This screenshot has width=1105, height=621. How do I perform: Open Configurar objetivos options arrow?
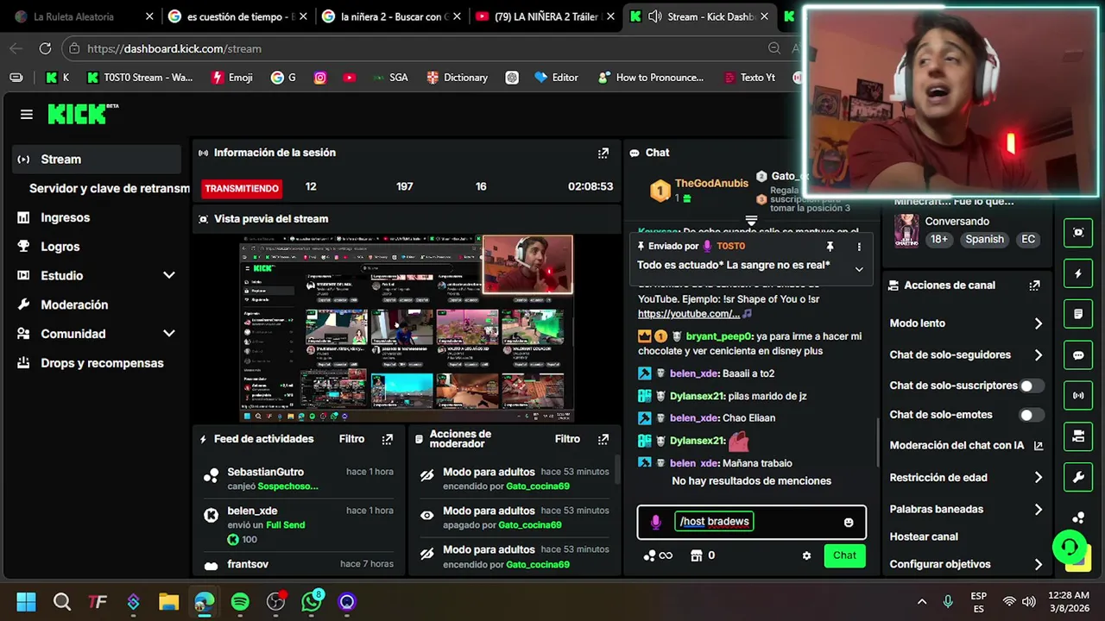click(1038, 565)
